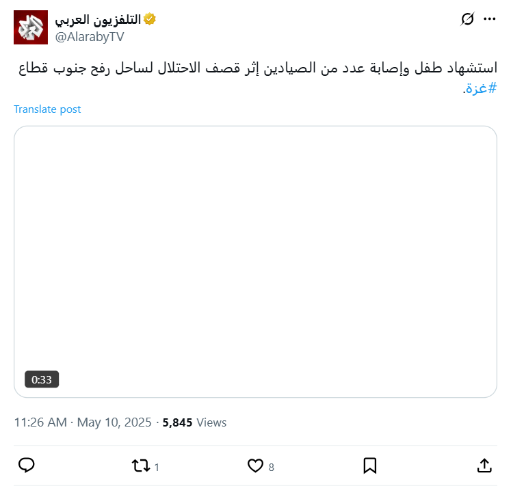This screenshot has width=511, height=486.
Task: Open the AlarabyTV profile avatar
Action: tap(31, 27)
